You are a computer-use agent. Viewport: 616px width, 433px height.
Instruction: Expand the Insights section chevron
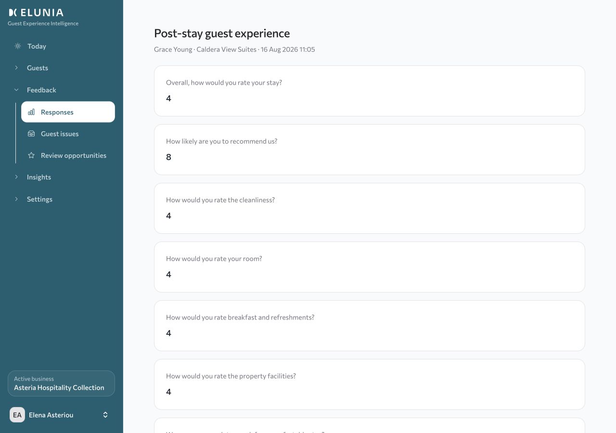pos(16,177)
